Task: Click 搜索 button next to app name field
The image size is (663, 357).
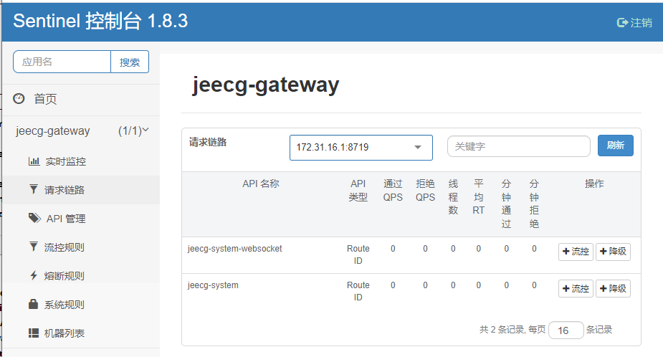Action: click(x=130, y=62)
